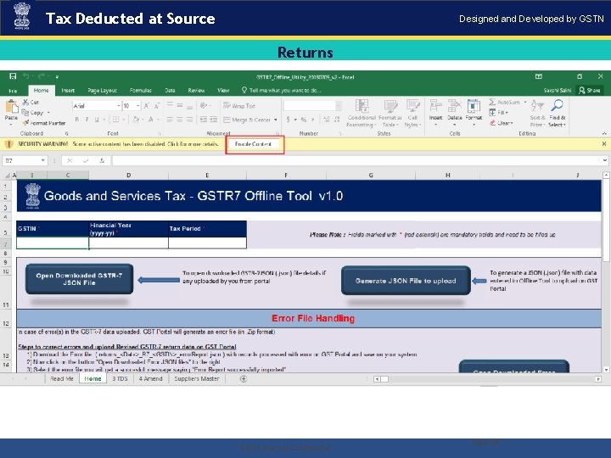
Task: Click the Save icon in quick access toolbar
Action: [x=13, y=76]
